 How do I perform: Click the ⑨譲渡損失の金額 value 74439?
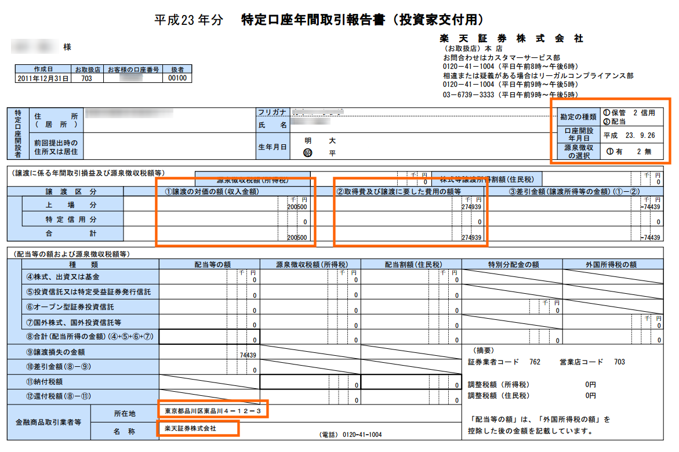(x=248, y=355)
